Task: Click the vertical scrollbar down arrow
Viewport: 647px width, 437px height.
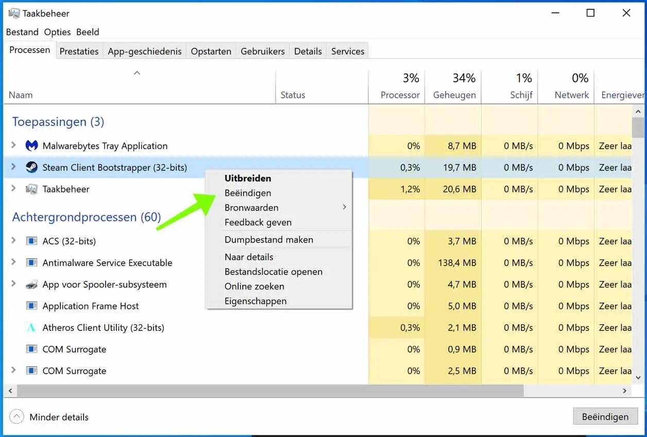Action: coord(638,377)
